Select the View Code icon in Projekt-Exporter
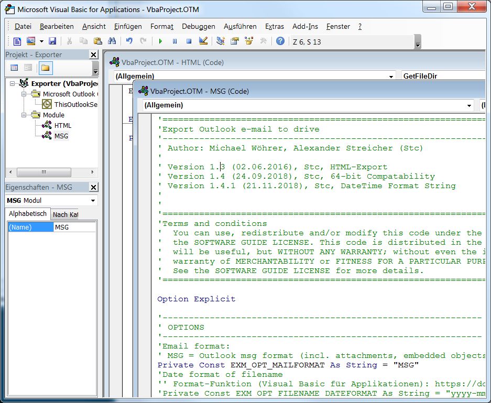 click(x=14, y=67)
